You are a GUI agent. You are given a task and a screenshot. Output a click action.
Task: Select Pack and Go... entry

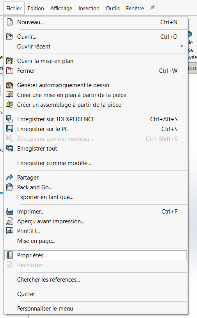(x=35, y=187)
